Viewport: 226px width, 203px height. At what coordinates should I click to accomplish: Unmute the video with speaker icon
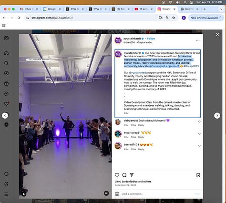point(106,193)
